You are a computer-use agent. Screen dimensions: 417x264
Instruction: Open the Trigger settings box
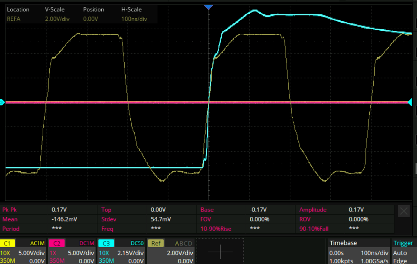[x=403, y=251]
